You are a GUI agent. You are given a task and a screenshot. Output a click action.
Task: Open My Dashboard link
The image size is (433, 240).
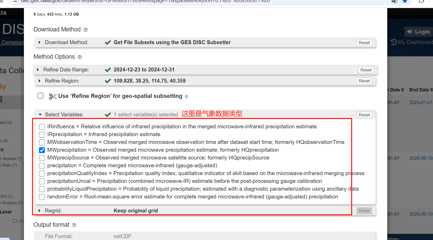(415, 42)
